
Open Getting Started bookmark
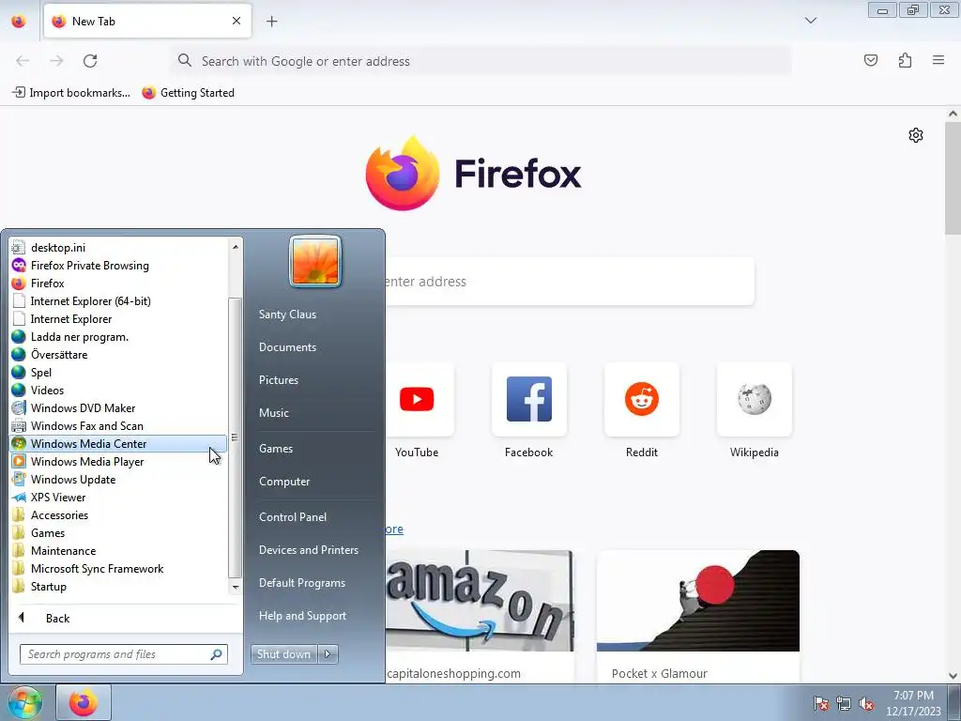[188, 93]
